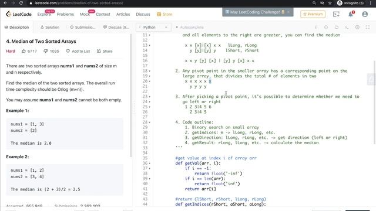
Task: Fold the if block at line 39
Action: [150, 179]
